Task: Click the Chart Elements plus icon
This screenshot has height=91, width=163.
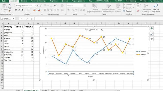Action: (x=152, y=28)
